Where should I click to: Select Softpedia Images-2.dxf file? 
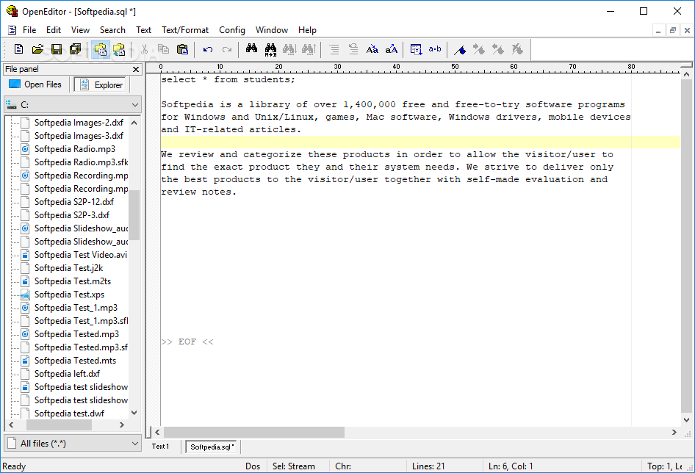click(79, 123)
